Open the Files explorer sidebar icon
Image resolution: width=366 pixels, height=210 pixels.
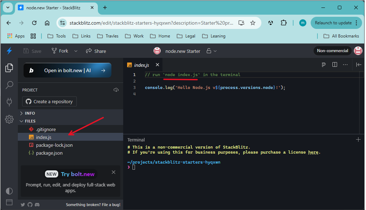point(9,68)
